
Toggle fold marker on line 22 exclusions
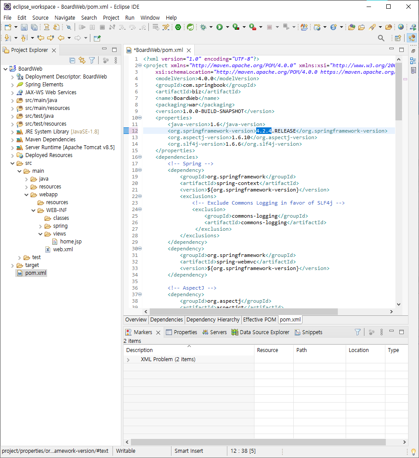pos(140,196)
